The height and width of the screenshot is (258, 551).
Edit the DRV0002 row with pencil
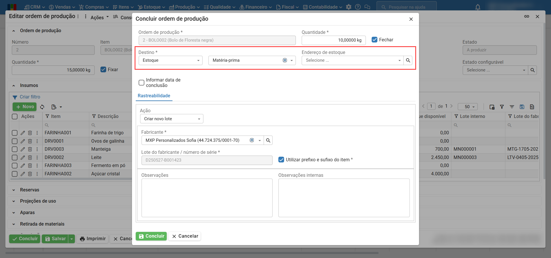click(x=23, y=158)
